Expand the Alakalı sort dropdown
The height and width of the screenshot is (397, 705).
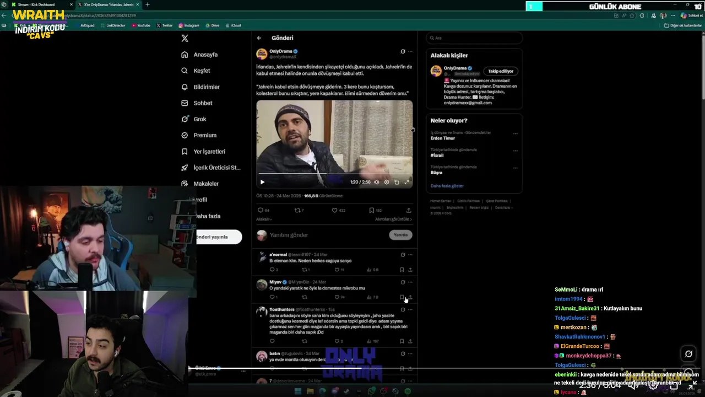264,219
